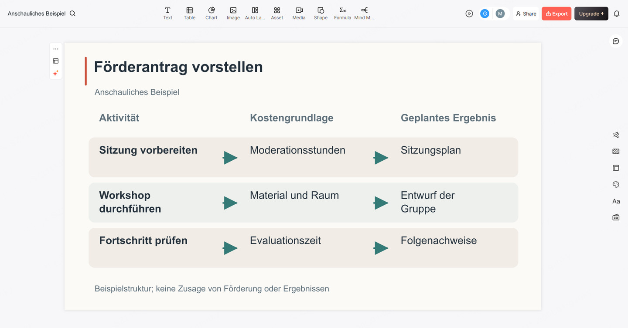Select the heading Förderantrag vorstellen
The height and width of the screenshot is (328, 628).
pyautogui.click(x=178, y=67)
